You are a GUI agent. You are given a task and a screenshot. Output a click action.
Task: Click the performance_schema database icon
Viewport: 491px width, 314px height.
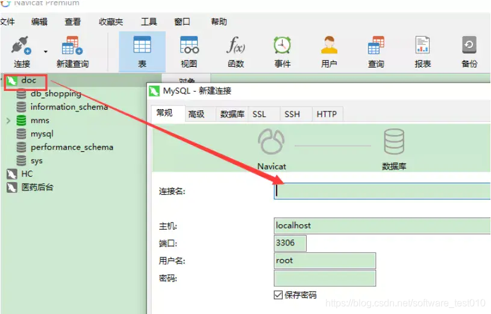click(21, 147)
